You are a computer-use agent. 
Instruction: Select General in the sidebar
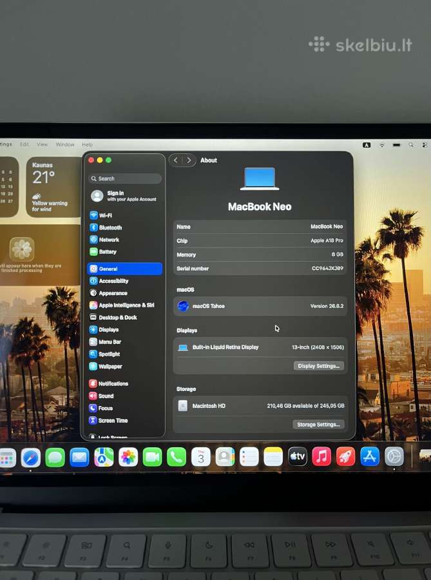[x=125, y=269]
